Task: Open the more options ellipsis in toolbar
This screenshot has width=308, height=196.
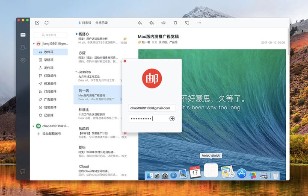Action: pos(199,23)
